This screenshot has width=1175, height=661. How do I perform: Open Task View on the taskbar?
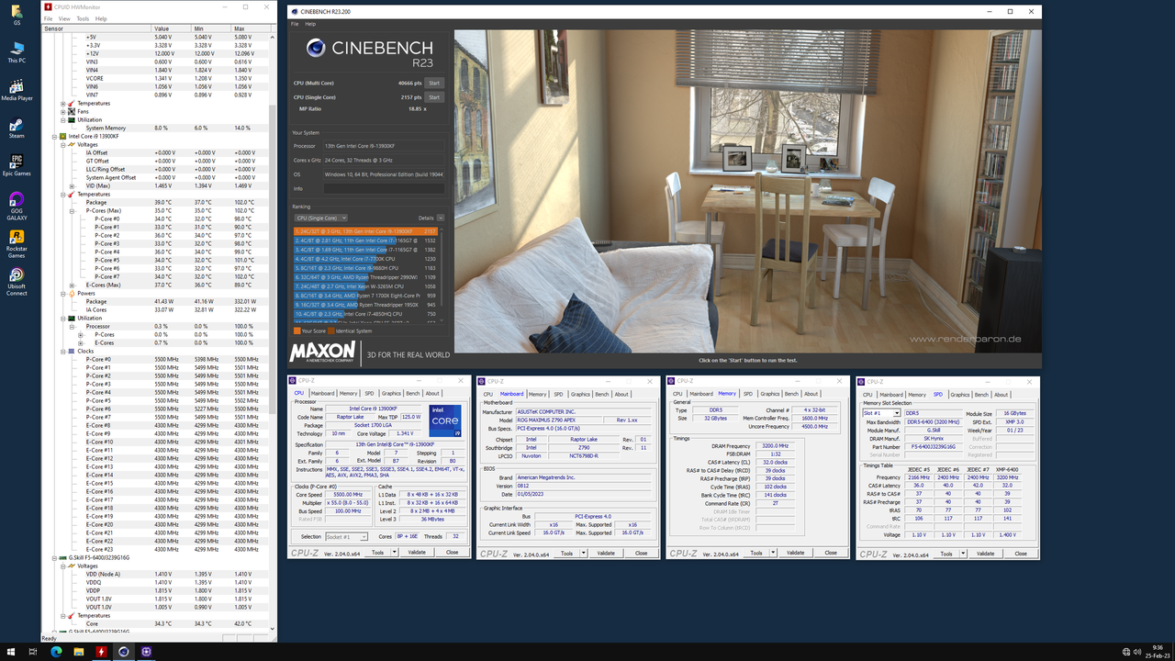click(33, 651)
